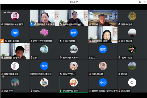Screen dimensions: 147x98
Task: Select the 京鲁 blue avatar circle
Action: point(15,33)
